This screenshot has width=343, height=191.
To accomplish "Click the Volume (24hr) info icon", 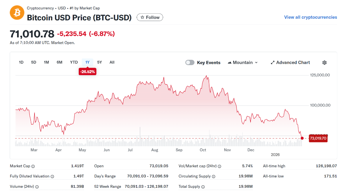I will [x=37, y=187].
